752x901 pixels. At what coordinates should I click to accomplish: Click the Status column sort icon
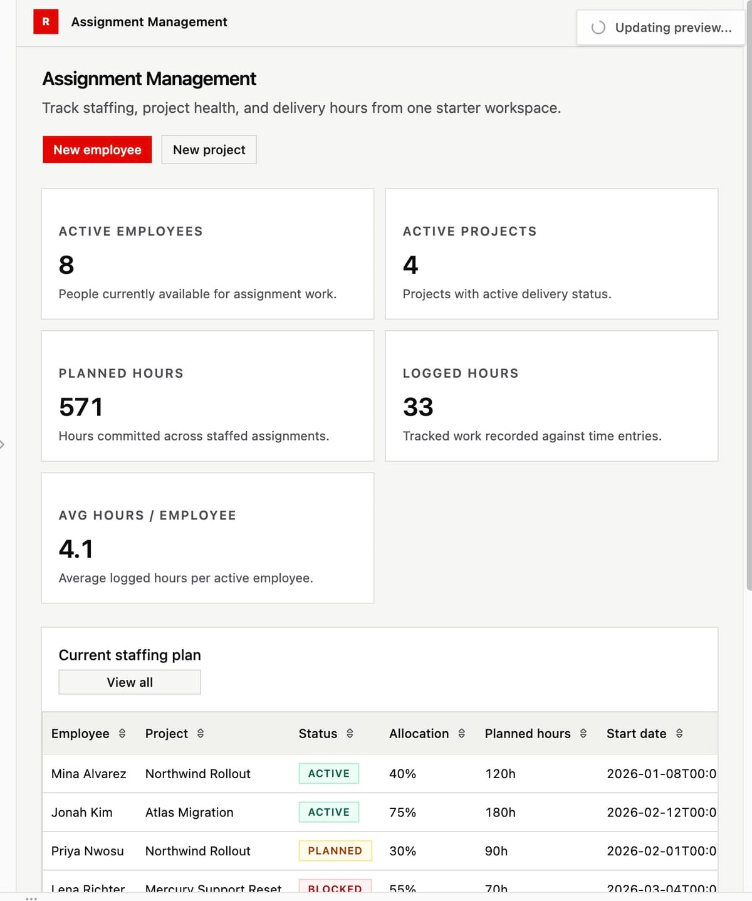(x=350, y=733)
